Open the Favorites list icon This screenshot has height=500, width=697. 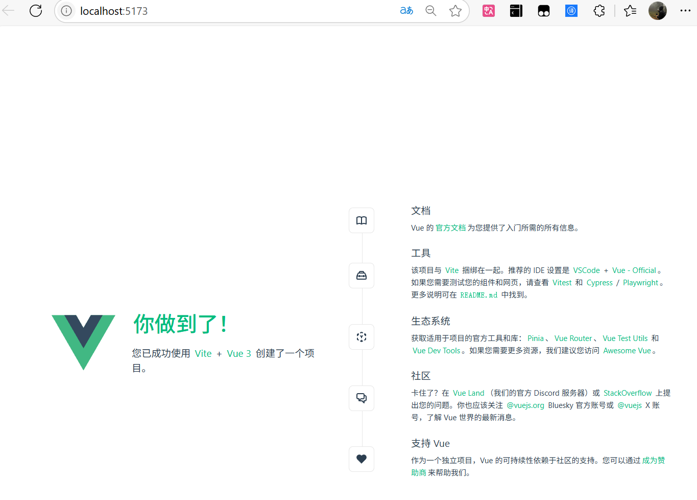(630, 11)
